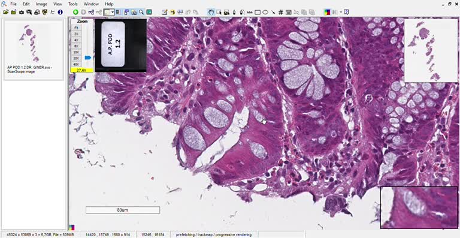
Task: Click the Report Region tool icon
Action: [288, 12]
